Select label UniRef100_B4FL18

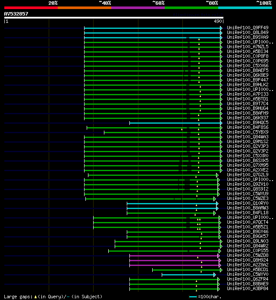pos(248,212)
